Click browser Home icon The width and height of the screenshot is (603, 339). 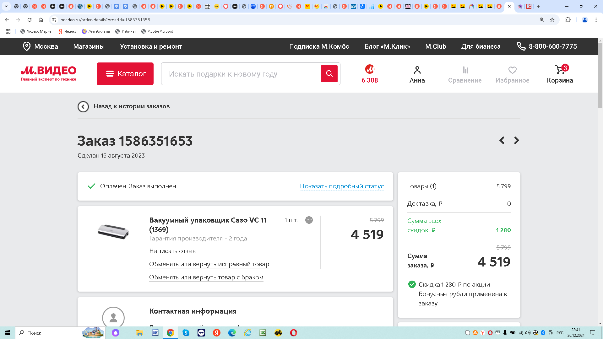(41, 20)
